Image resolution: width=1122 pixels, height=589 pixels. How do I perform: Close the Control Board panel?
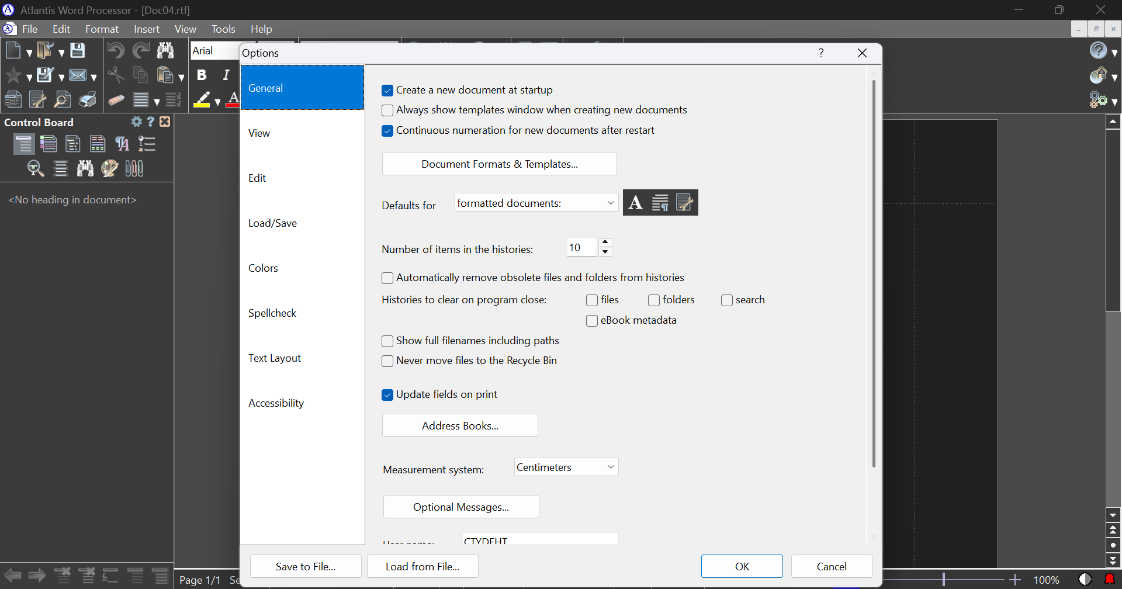[x=165, y=122]
